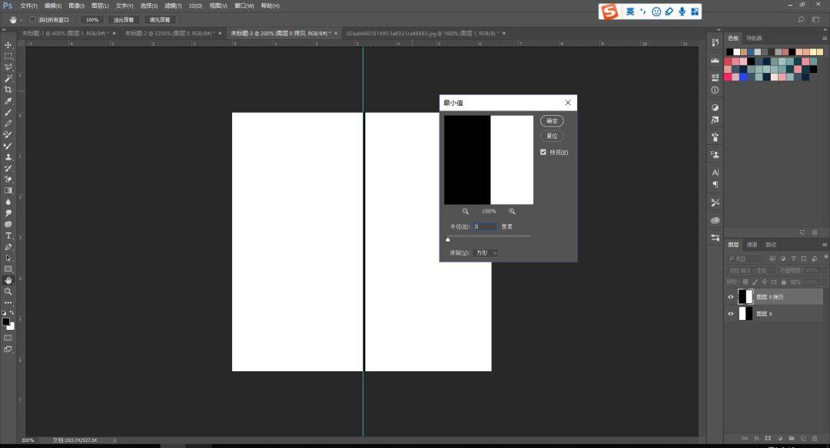Select the Clone Stamp tool

tap(8, 157)
